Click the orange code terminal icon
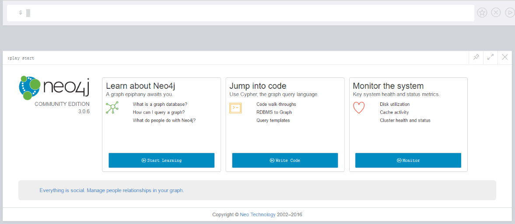The height and width of the screenshot is (224, 515). coord(235,108)
